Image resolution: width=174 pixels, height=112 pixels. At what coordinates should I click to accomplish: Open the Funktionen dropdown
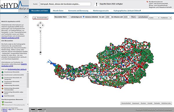coord(166,18)
